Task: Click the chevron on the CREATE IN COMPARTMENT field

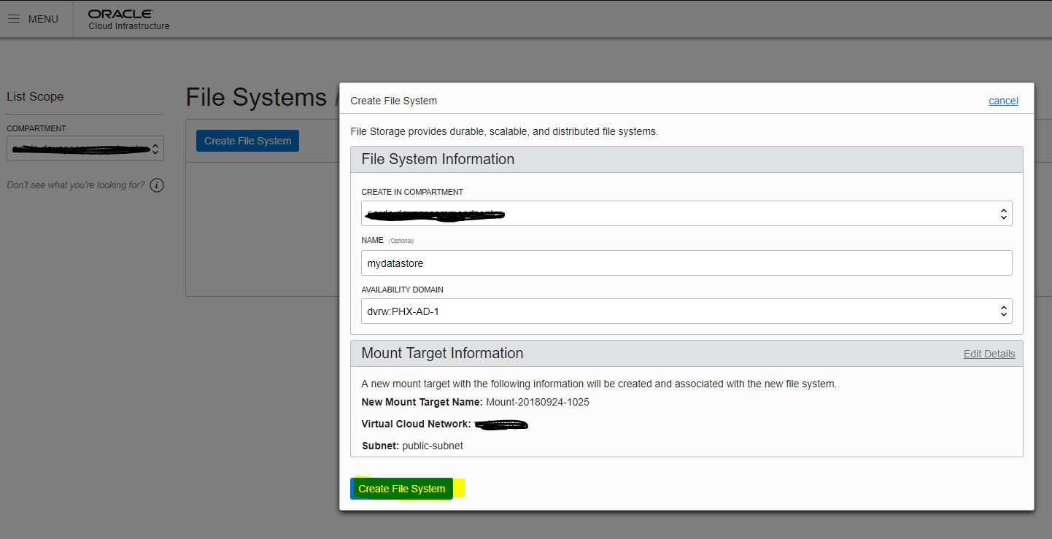Action: [x=1004, y=213]
